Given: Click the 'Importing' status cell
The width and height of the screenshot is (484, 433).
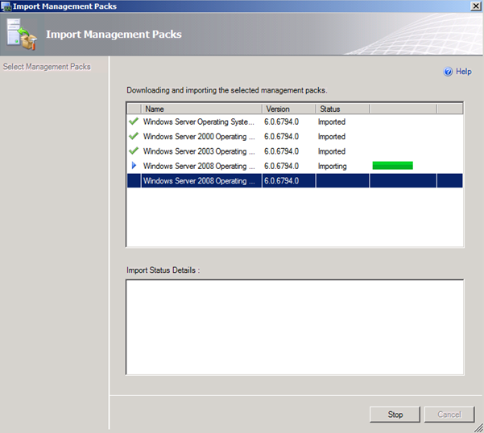Looking at the screenshot, I should pos(332,167).
